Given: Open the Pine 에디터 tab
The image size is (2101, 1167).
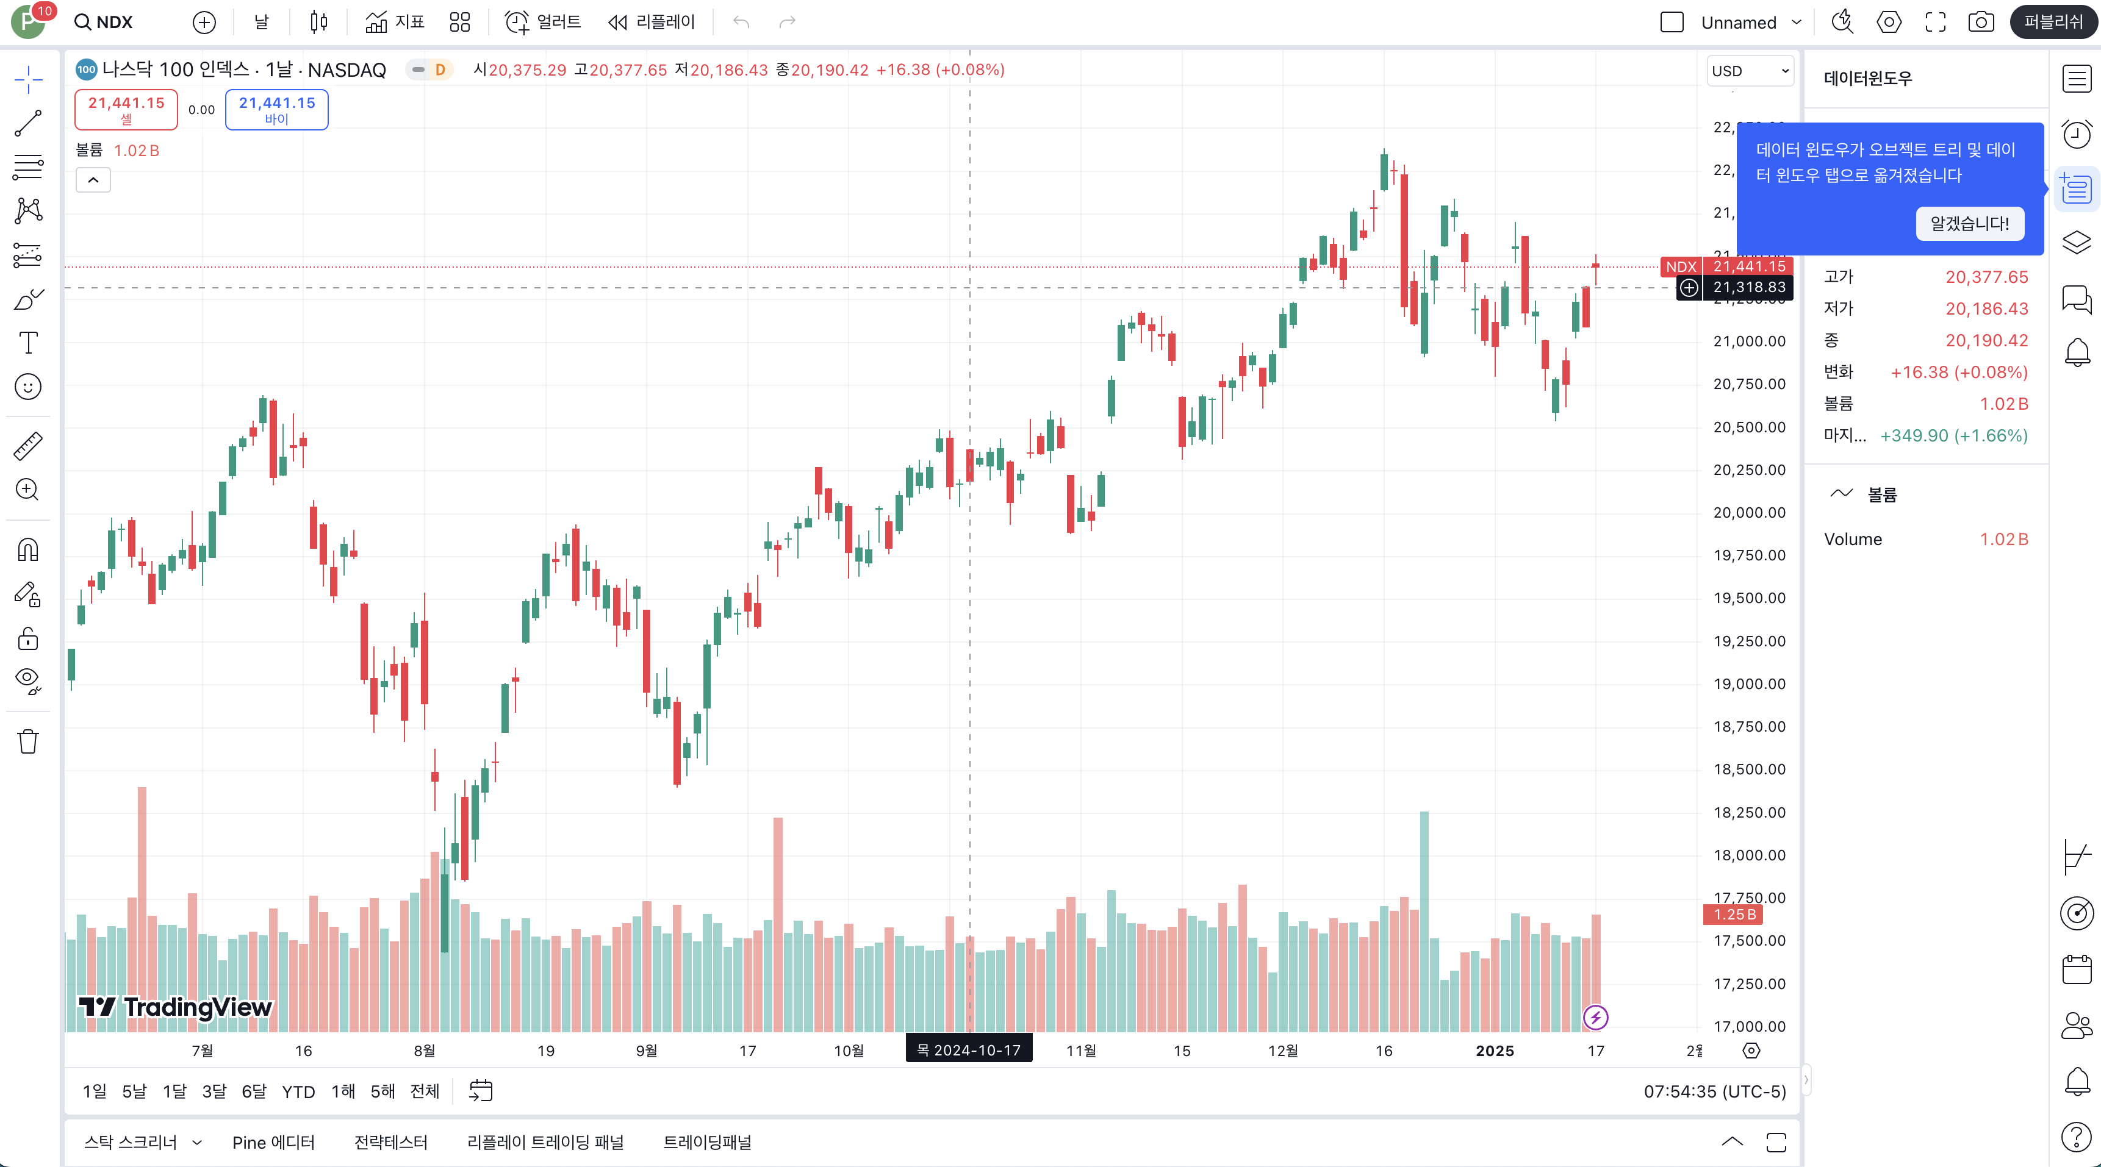Looking at the screenshot, I should (x=273, y=1142).
